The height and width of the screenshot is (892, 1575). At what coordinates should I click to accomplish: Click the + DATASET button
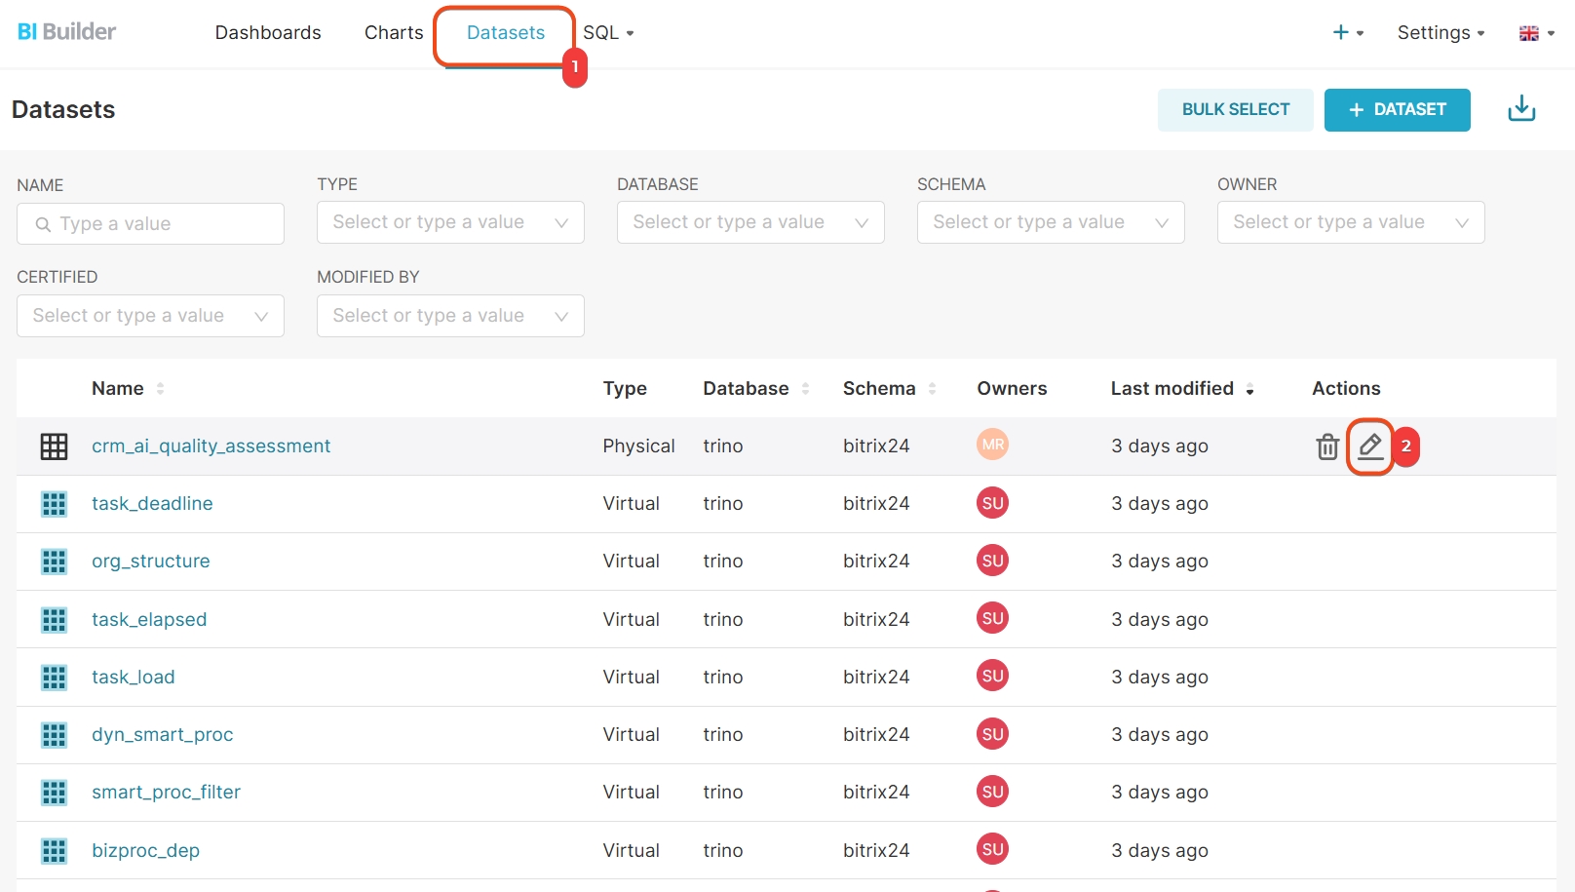pyautogui.click(x=1397, y=109)
